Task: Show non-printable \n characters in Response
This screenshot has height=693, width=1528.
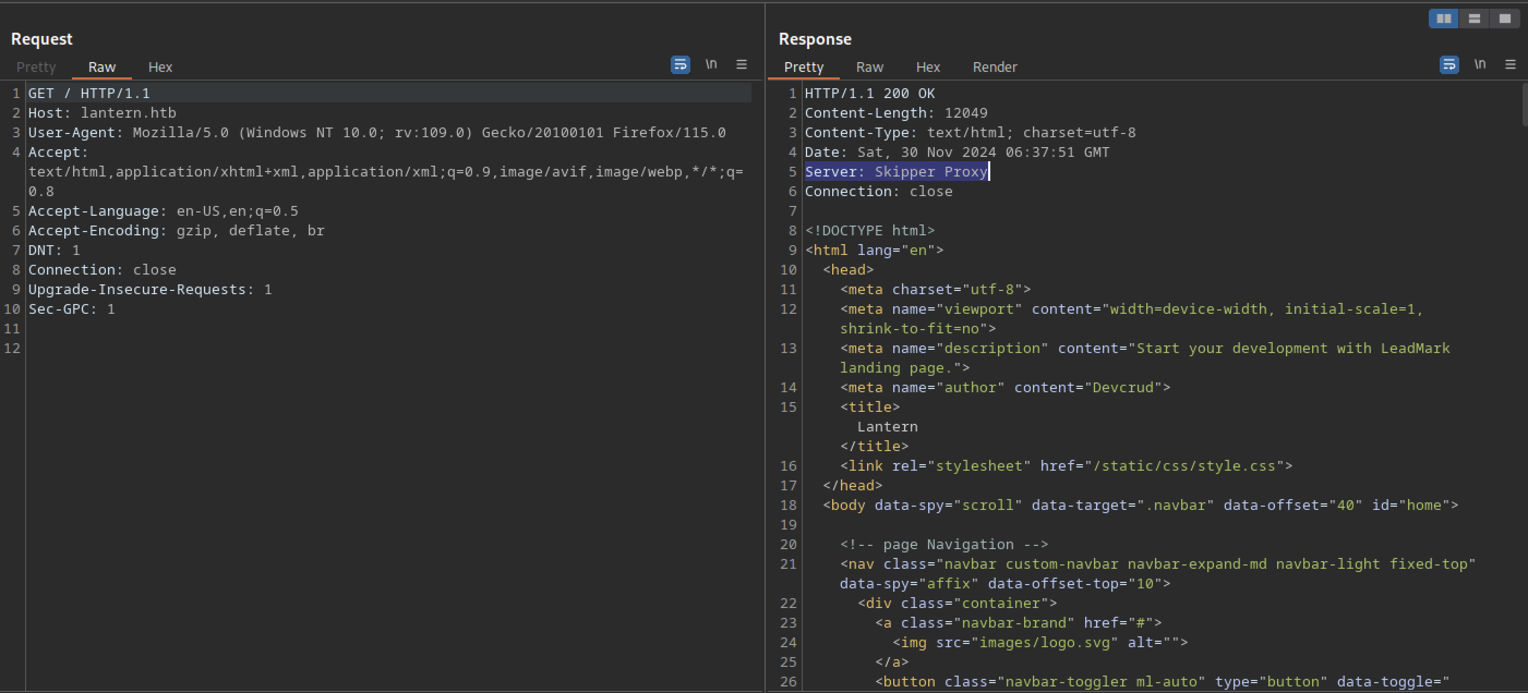Action: click(1480, 64)
